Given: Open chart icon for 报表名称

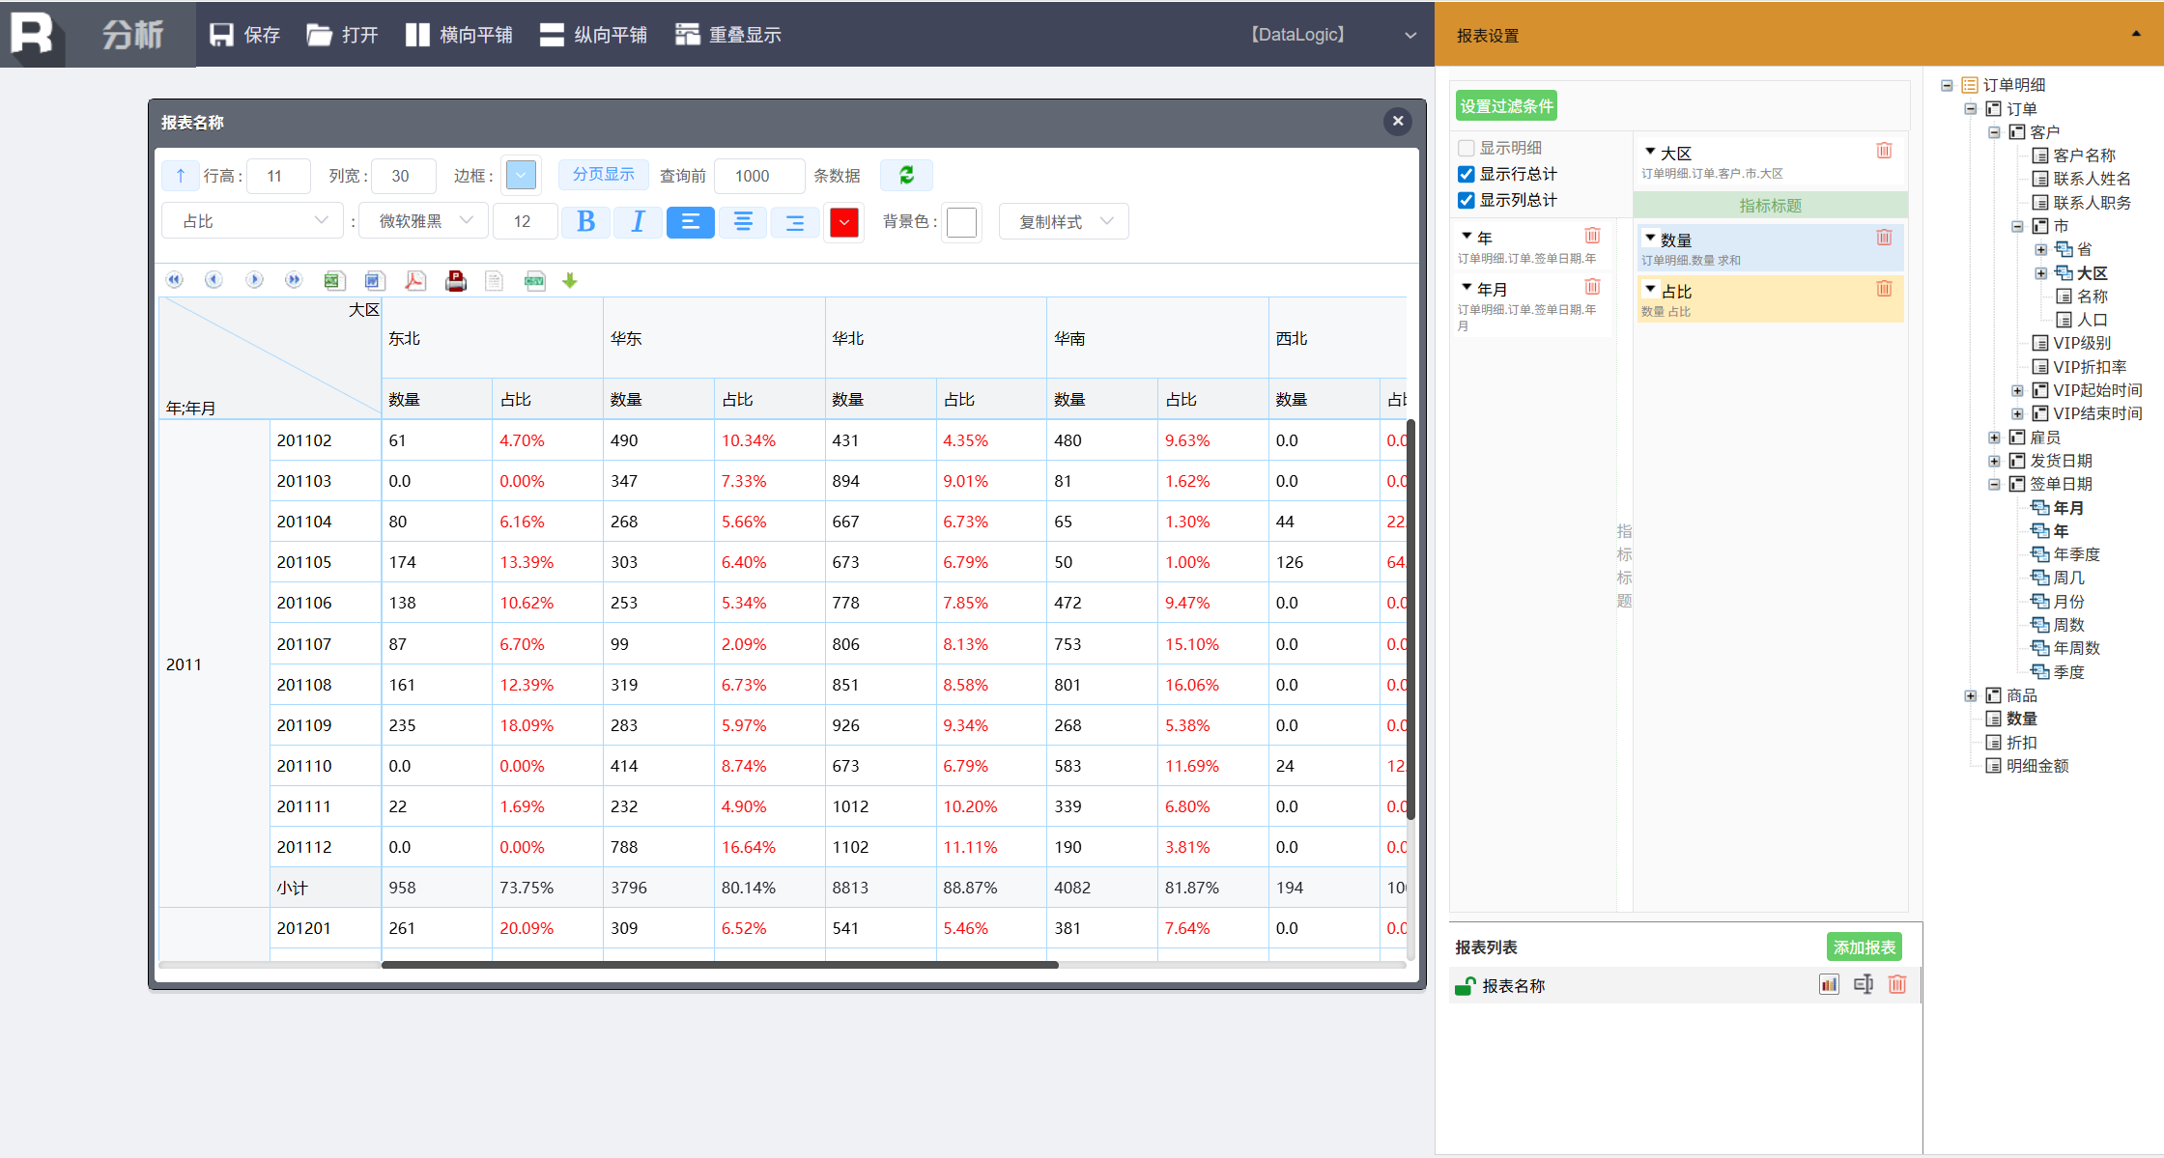Looking at the screenshot, I should coord(1829,984).
